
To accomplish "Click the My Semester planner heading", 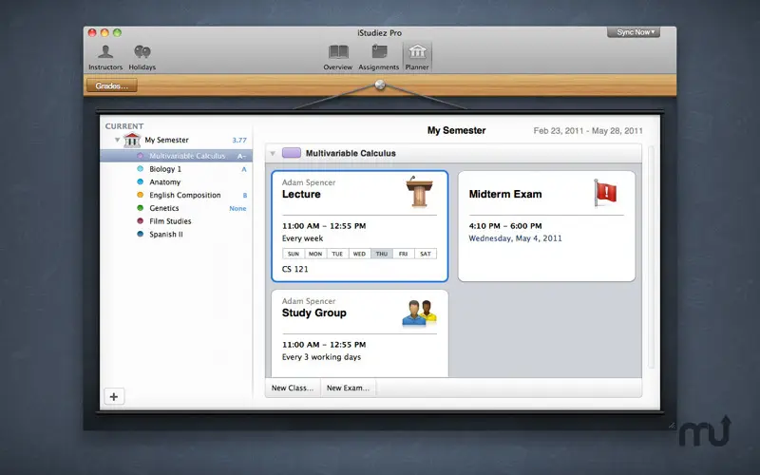I will 457,130.
